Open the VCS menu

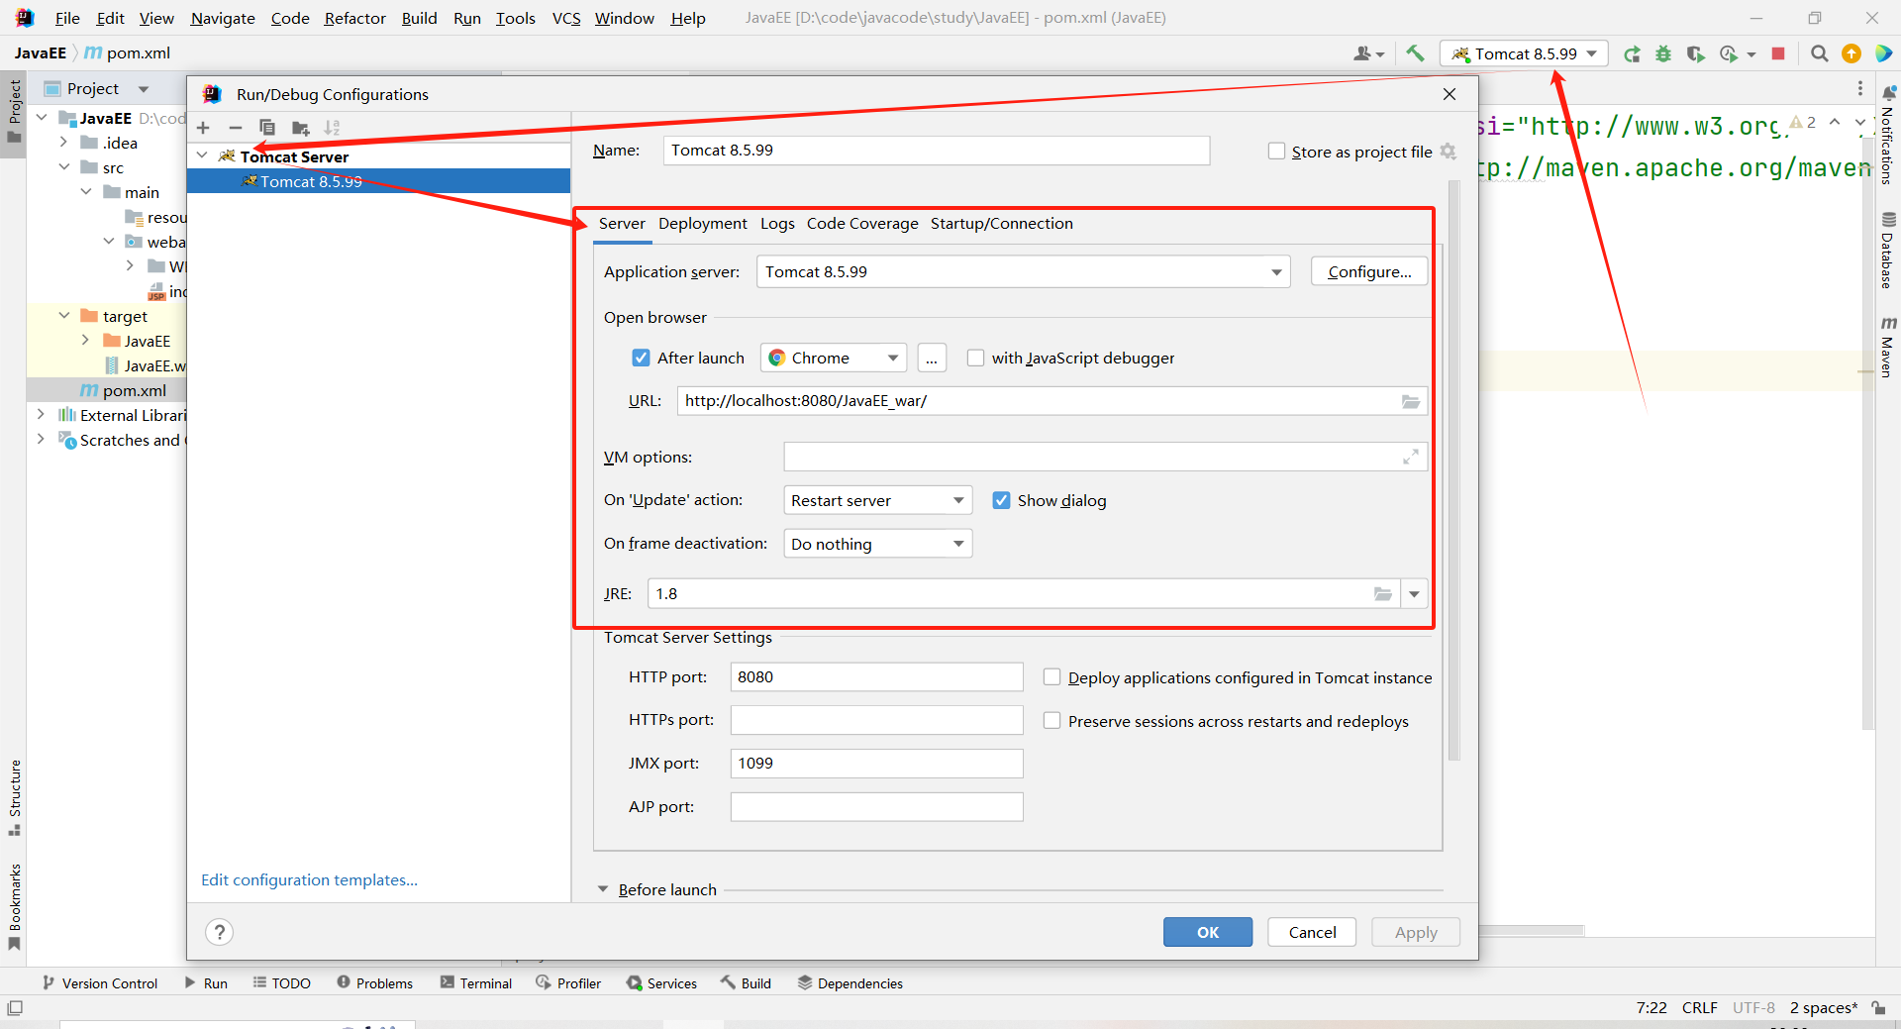coord(566,18)
